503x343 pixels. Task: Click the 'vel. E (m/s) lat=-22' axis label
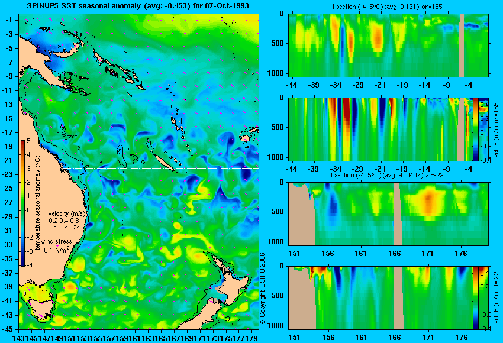point(496,299)
